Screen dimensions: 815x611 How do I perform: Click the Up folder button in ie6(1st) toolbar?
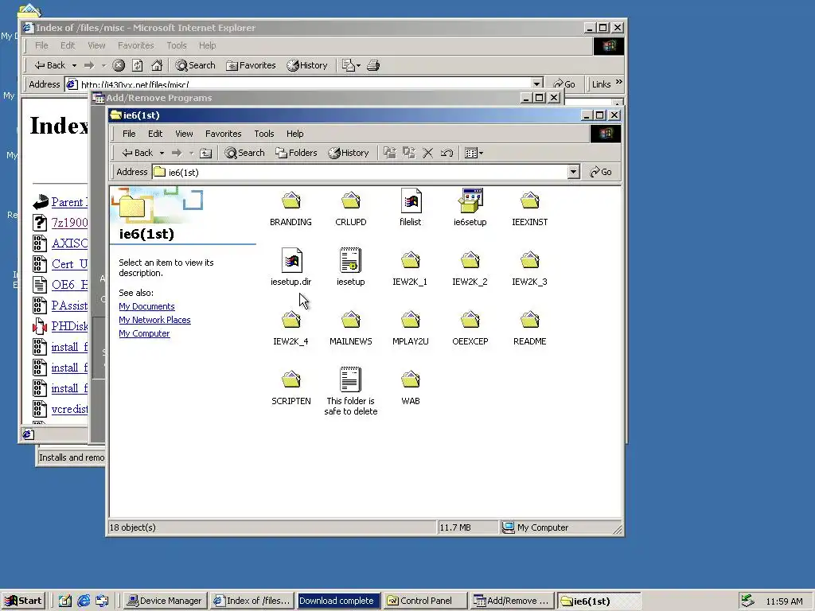coord(206,153)
